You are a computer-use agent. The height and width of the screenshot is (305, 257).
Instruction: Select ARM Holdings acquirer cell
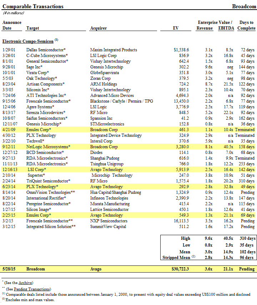pos(104,84)
